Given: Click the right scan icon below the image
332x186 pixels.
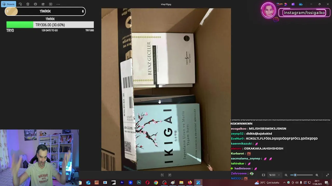Looking at the screenshot, I should pyautogui.click(x=170, y=175).
